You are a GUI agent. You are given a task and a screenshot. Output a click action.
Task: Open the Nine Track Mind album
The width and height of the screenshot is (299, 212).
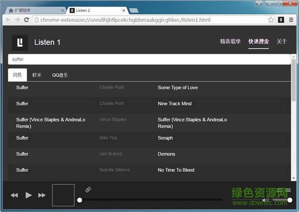[x=174, y=104]
